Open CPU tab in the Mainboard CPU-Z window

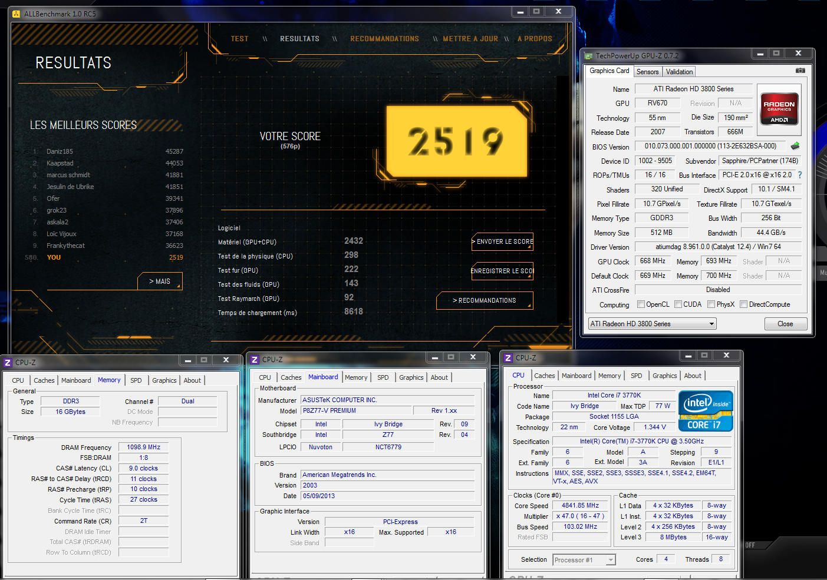pos(265,377)
